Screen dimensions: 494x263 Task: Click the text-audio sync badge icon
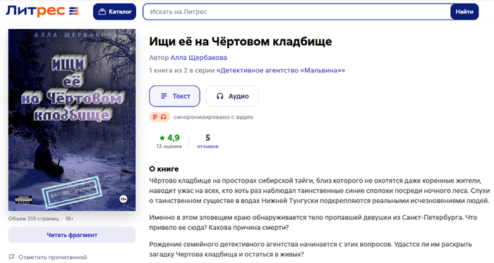point(159,117)
